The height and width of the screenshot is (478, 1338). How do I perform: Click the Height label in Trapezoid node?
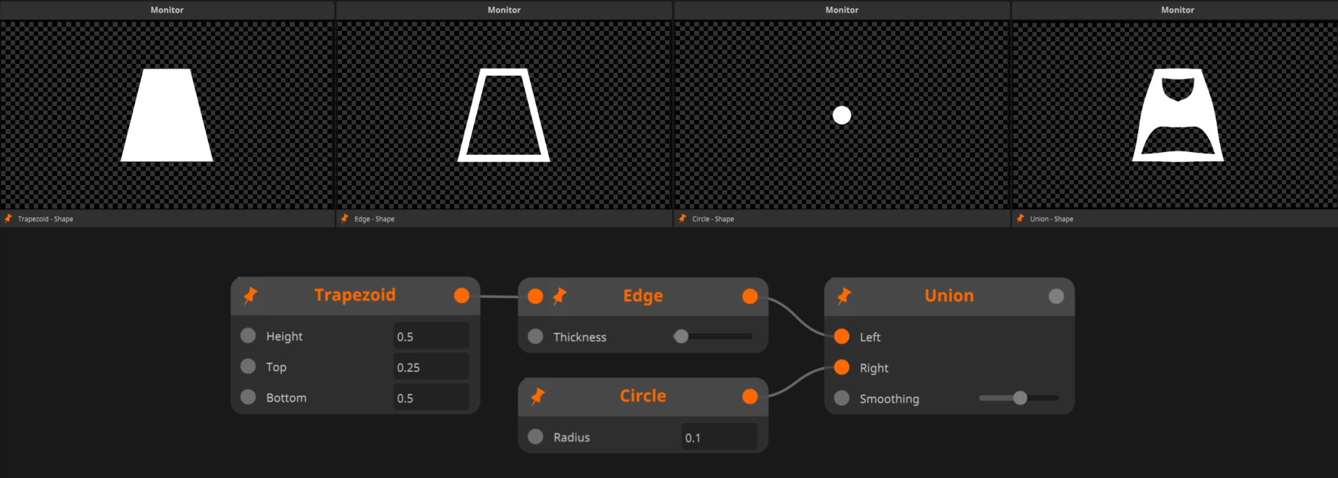285,336
